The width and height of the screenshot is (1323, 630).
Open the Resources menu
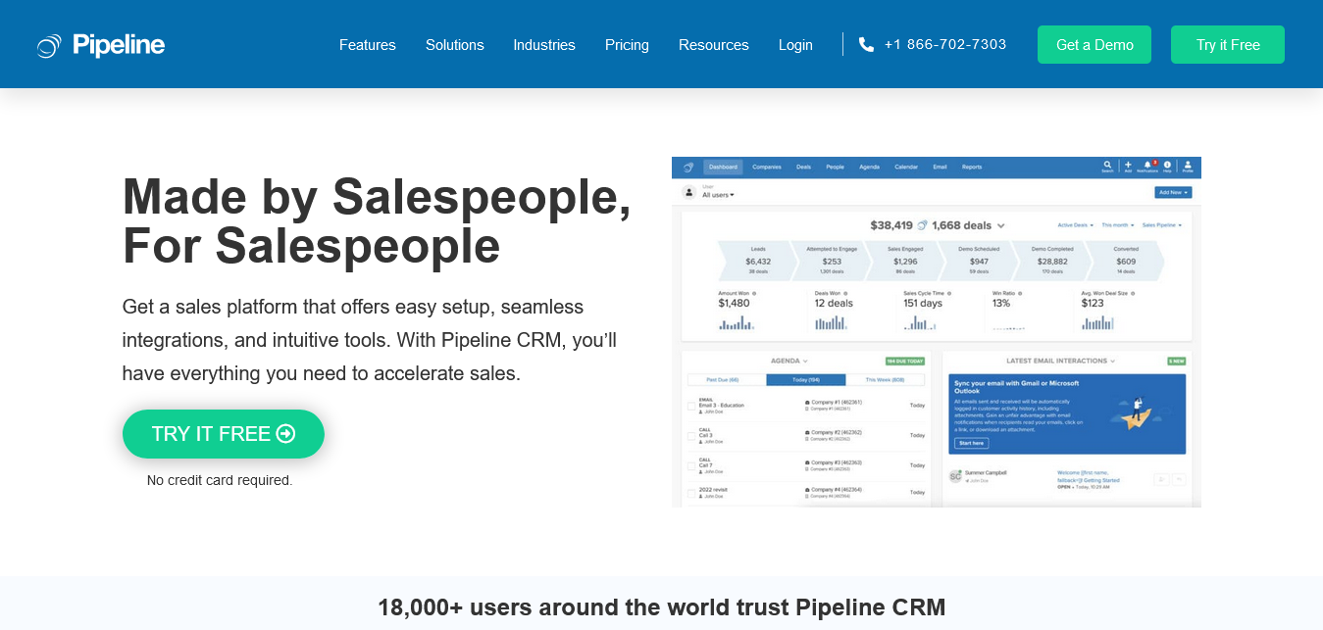pos(714,45)
